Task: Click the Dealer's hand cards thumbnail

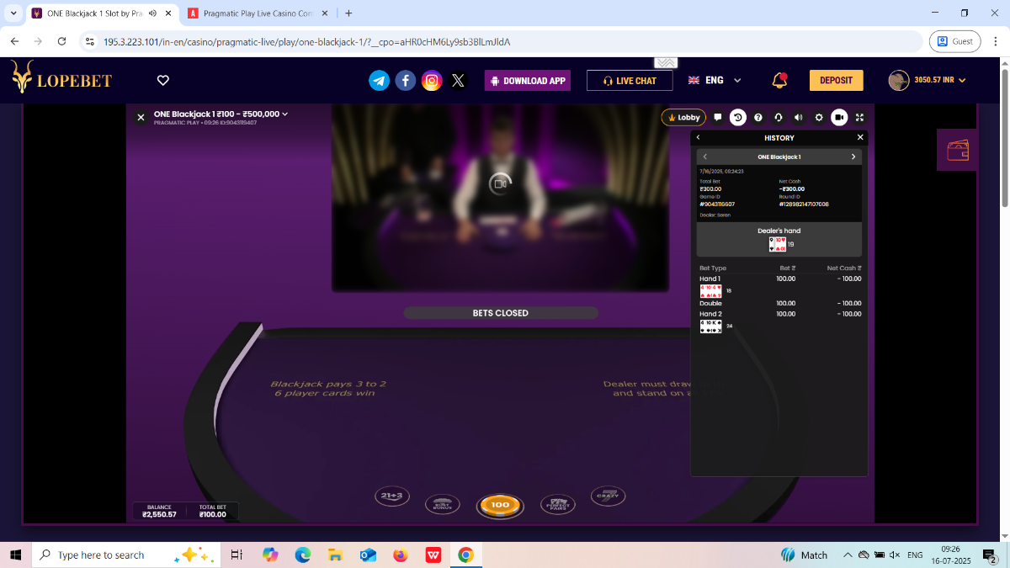Action: [777, 244]
